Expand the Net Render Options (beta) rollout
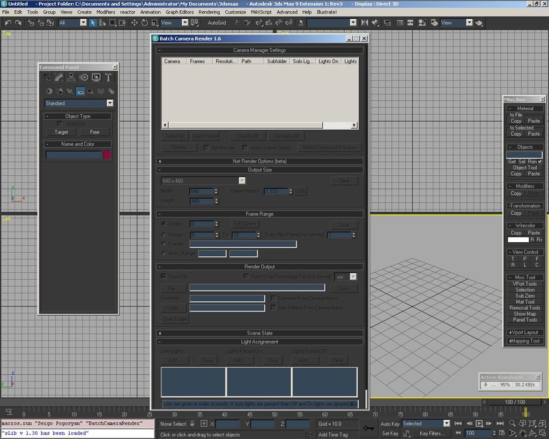 point(259,161)
